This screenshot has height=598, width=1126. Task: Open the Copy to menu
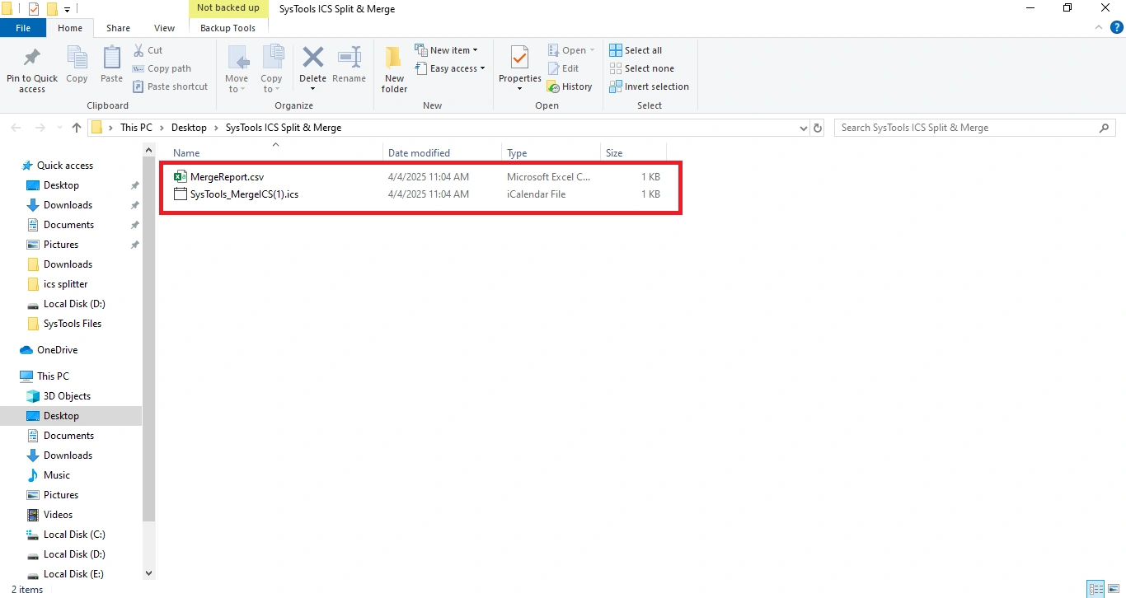click(x=271, y=69)
